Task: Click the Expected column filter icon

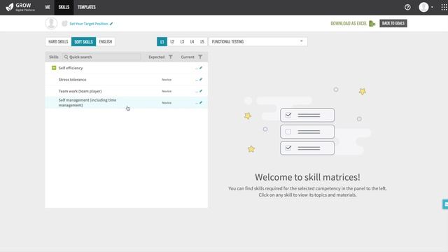Action: (171, 57)
